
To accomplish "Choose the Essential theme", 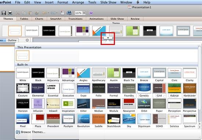I will [x=53, y=88].
